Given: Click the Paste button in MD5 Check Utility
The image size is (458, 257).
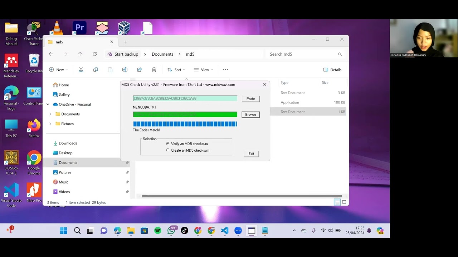Looking at the screenshot, I should 250,99.
